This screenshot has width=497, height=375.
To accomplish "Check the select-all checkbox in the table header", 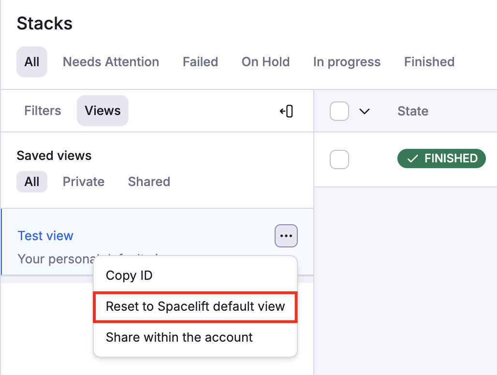I will pyautogui.click(x=339, y=111).
